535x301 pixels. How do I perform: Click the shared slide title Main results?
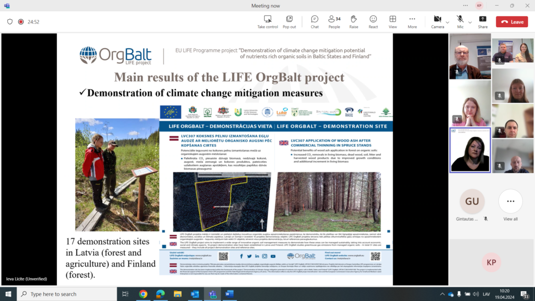[229, 77]
